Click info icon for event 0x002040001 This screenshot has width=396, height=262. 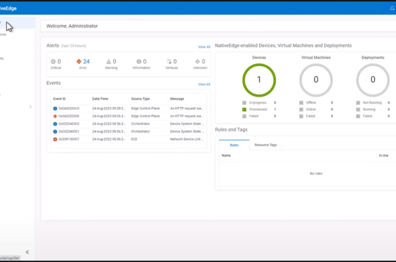[x=55, y=132]
